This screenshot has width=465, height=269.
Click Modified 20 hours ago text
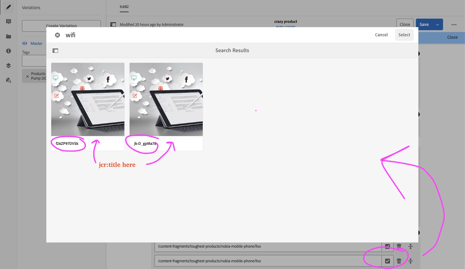click(x=152, y=25)
